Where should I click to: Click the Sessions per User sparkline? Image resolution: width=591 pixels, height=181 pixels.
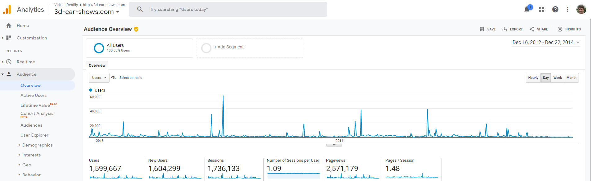point(293,176)
